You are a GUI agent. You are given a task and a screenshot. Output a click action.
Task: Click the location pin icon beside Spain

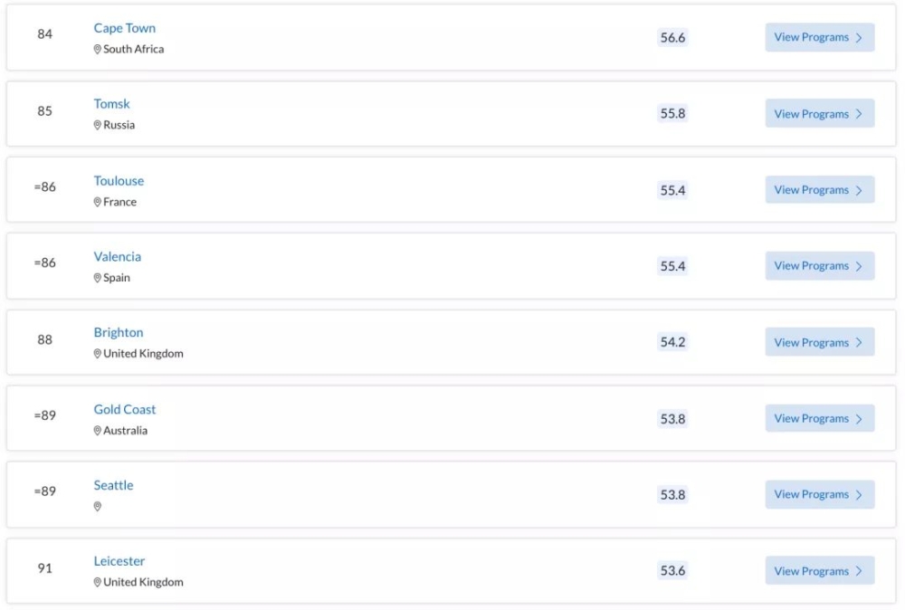pos(98,278)
